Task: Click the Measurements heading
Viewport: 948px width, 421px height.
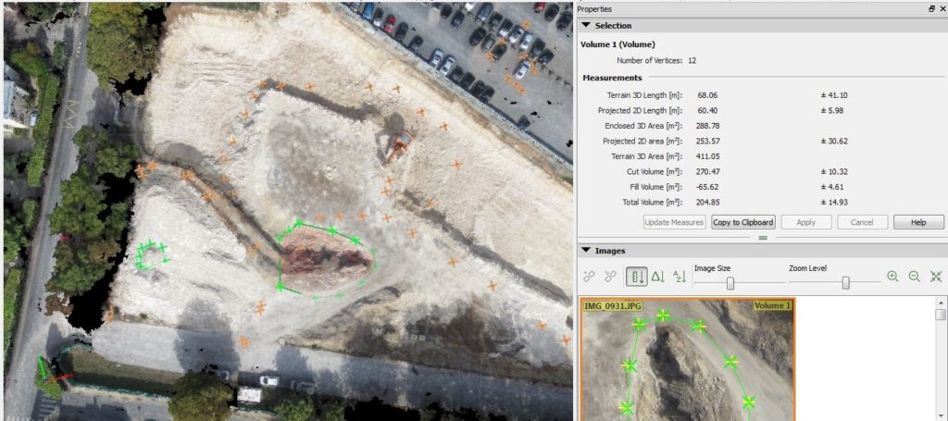Action: coord(612,78)
